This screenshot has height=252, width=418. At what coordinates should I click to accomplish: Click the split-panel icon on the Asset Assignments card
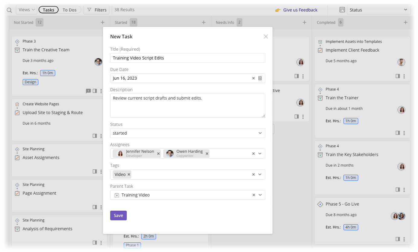click(x=95, y=171)
